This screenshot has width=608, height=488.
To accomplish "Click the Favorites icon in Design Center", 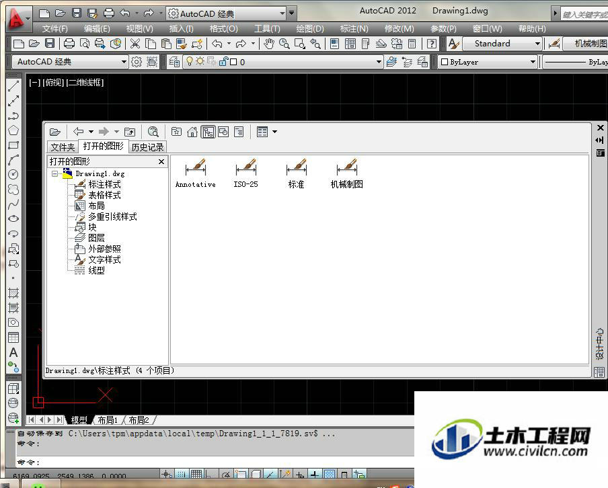I will pos(176,132).
